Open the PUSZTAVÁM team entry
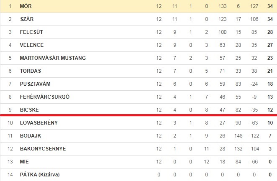Screen dimensions: 277x181 click(35, 84)
